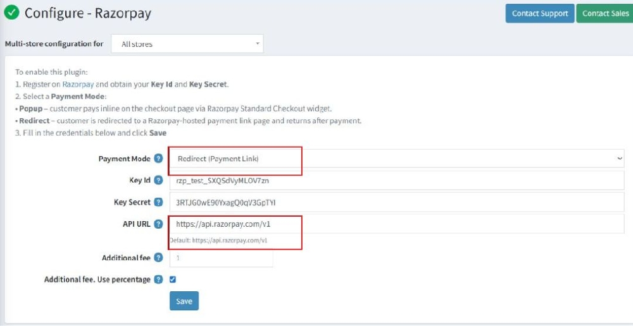The width and height of the screenshot is (633, 326).
Task: Click the help icon next to Additional fee
Action: point(159,258)
